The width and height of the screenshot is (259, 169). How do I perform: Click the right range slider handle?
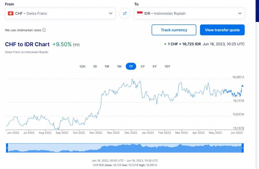tap(243, 148)
